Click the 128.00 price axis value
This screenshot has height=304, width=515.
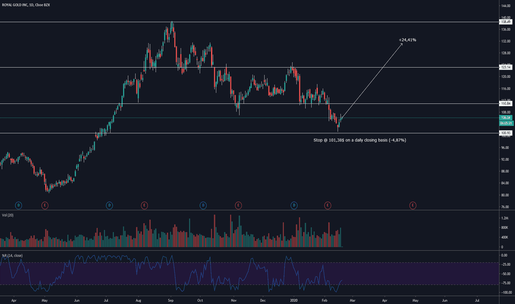coord(506,53)
